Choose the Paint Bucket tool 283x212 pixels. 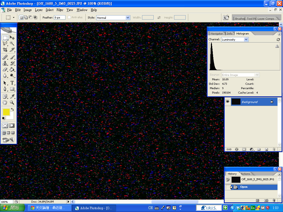[x=12, y=70]
